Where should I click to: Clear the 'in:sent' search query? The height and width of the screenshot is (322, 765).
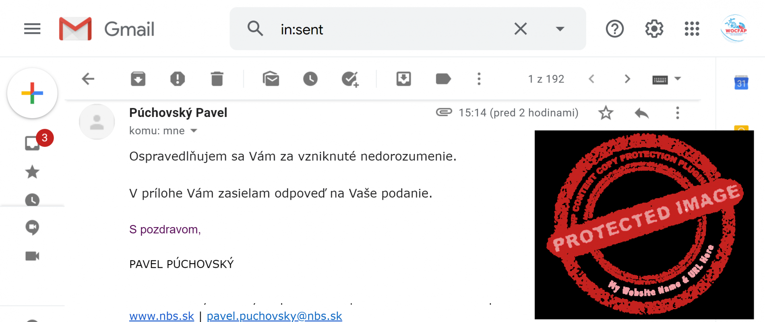(x=521, y=29)
